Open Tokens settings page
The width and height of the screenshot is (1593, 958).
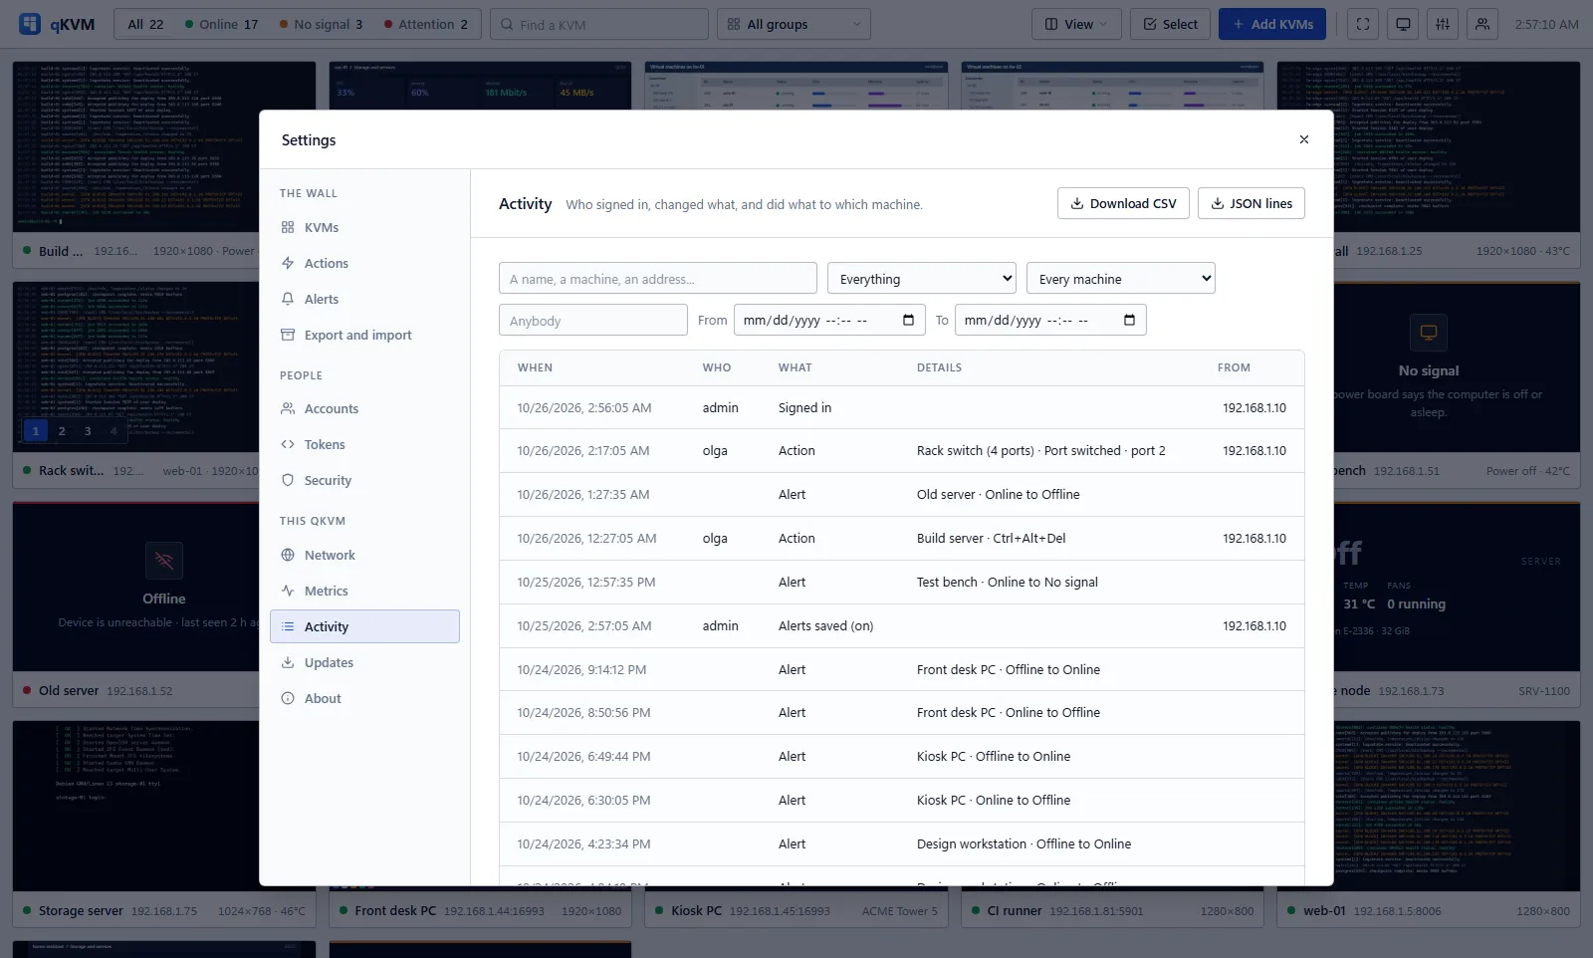click(364, 444)
